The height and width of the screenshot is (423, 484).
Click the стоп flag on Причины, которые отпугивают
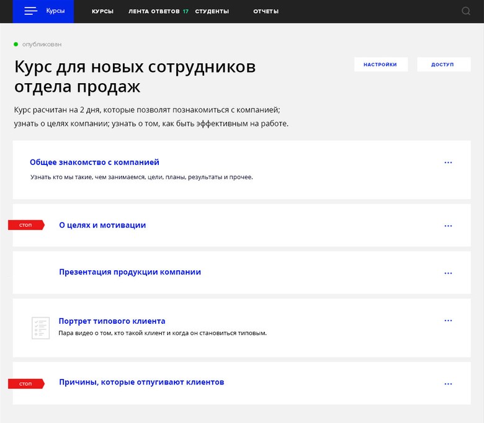tap(26, 383)
